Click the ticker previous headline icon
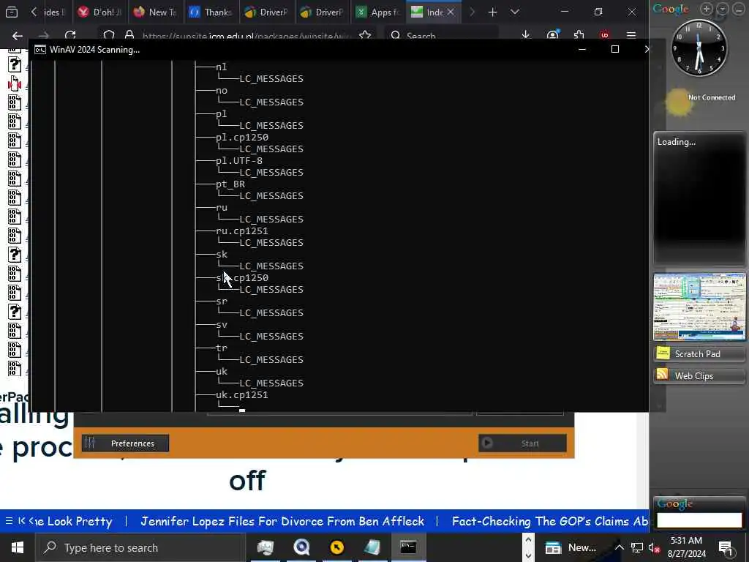 coord(21,521)
